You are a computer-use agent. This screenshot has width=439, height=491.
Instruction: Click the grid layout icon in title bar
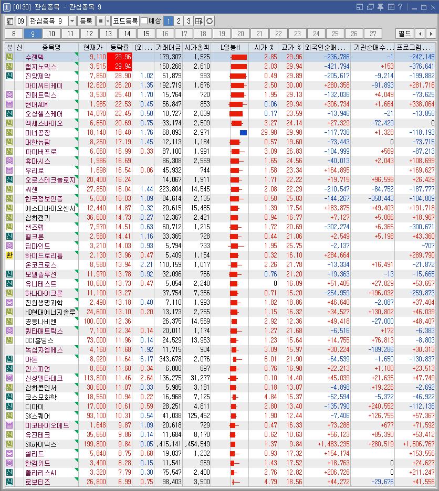391,7
